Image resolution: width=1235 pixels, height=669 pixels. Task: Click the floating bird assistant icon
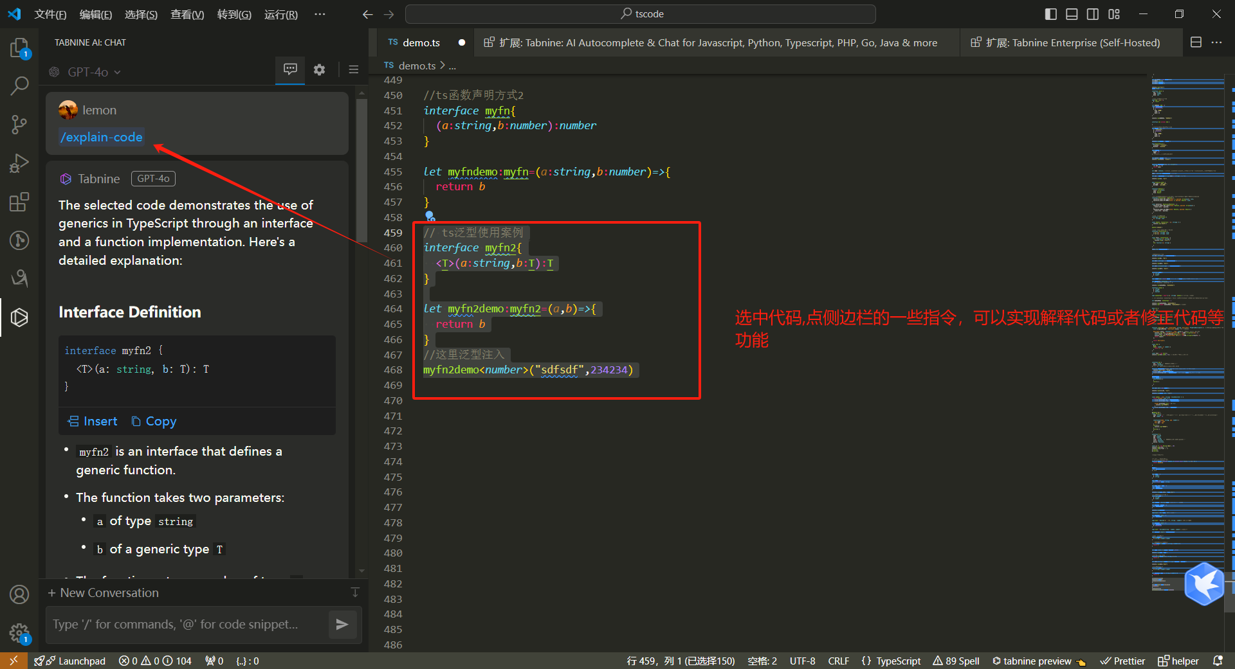click(x=1204, y=584)
